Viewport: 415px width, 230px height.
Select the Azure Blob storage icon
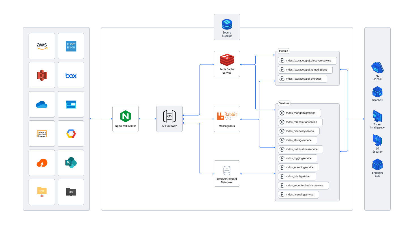tap(71, 105)
